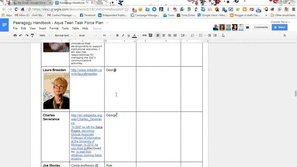Open the line spacing dropdown

pyautogui.click(x=184, y=35)
